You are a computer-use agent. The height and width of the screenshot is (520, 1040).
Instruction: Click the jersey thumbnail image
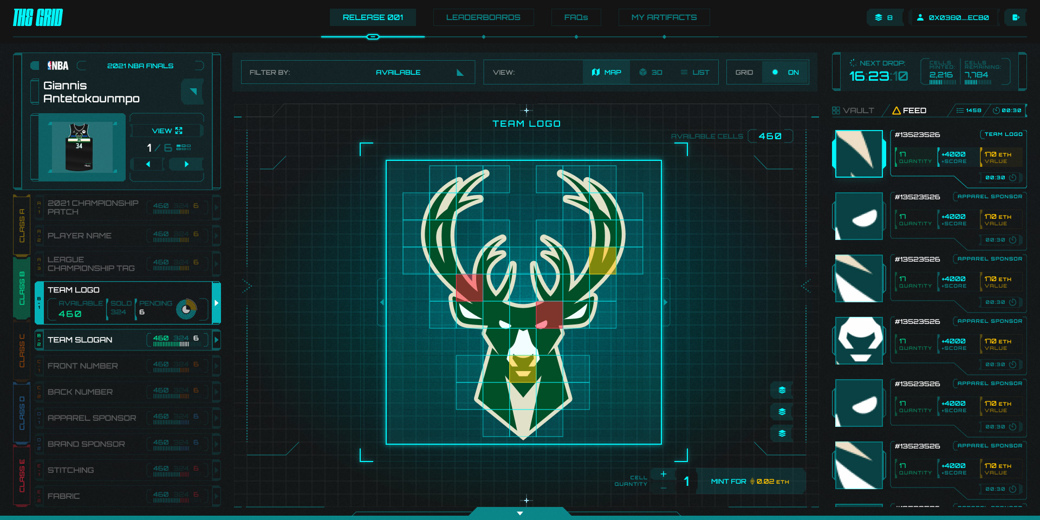(x=82, y=147)
